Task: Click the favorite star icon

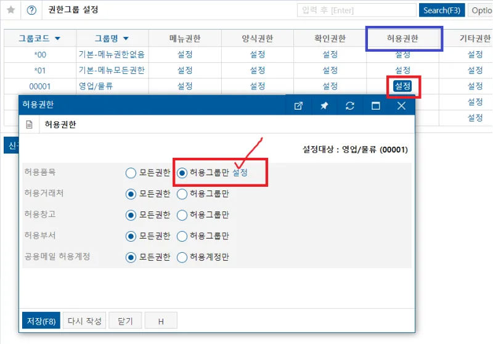Action: click(11, 10)
